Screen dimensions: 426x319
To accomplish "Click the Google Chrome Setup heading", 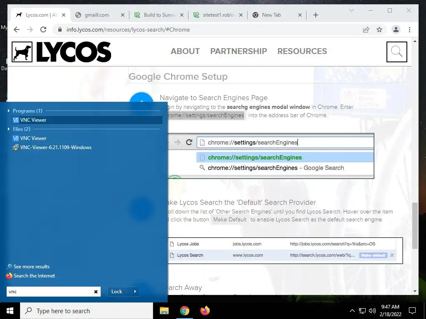I will 178,76.
